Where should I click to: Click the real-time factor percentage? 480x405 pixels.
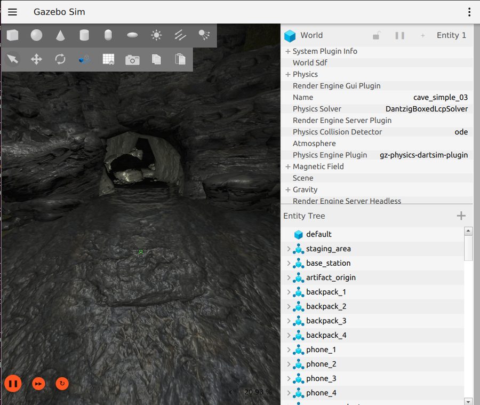click(x=258, y=392)
